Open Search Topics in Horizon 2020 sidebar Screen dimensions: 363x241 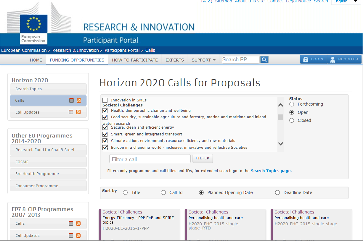48,89
